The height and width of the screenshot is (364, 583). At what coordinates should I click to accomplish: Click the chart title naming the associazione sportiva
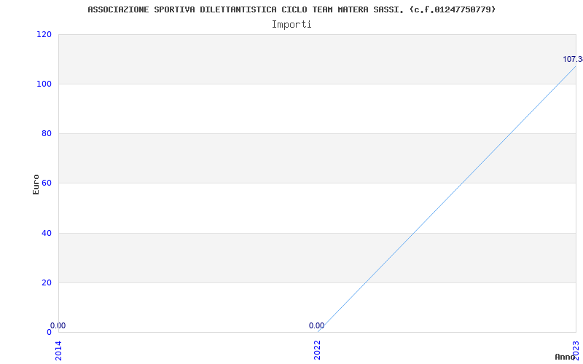(291, 9)
